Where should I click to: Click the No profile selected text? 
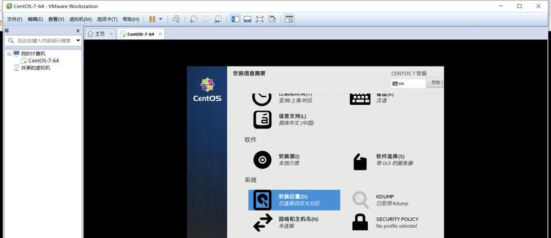click(x=396, y=226)
